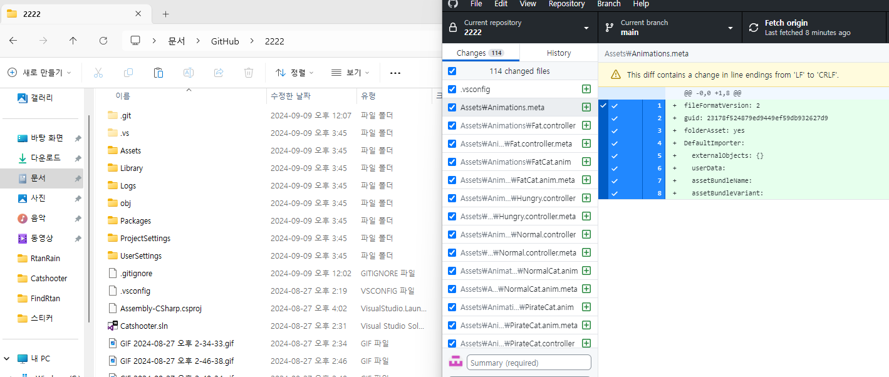889x377 pixels.
Task: Click the monitor icon in the address bar
Action: point(135,41)
